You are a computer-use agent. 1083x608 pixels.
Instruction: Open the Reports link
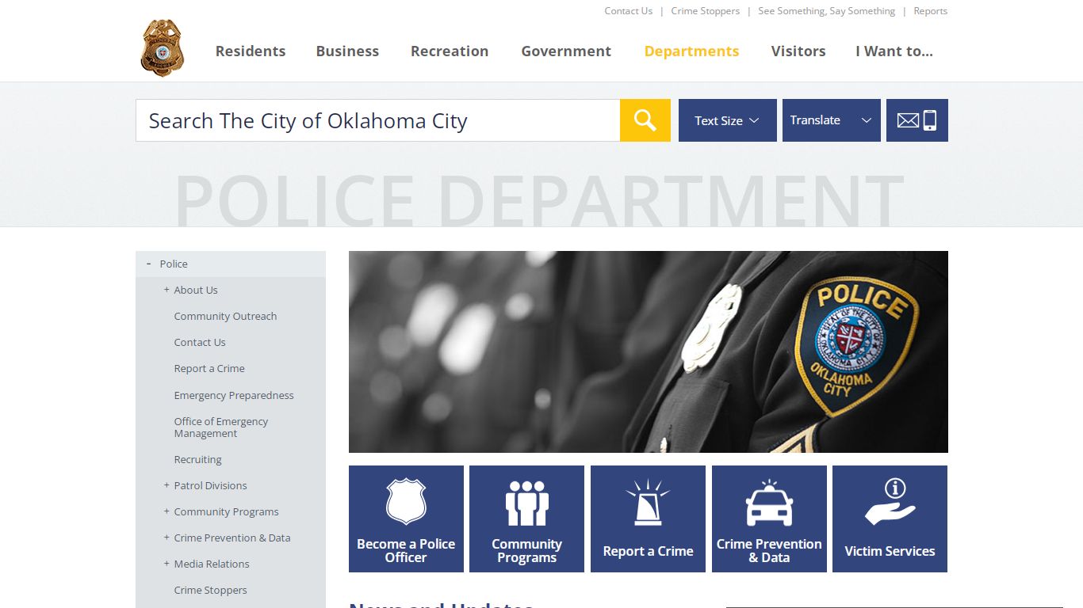pos(931,11)
